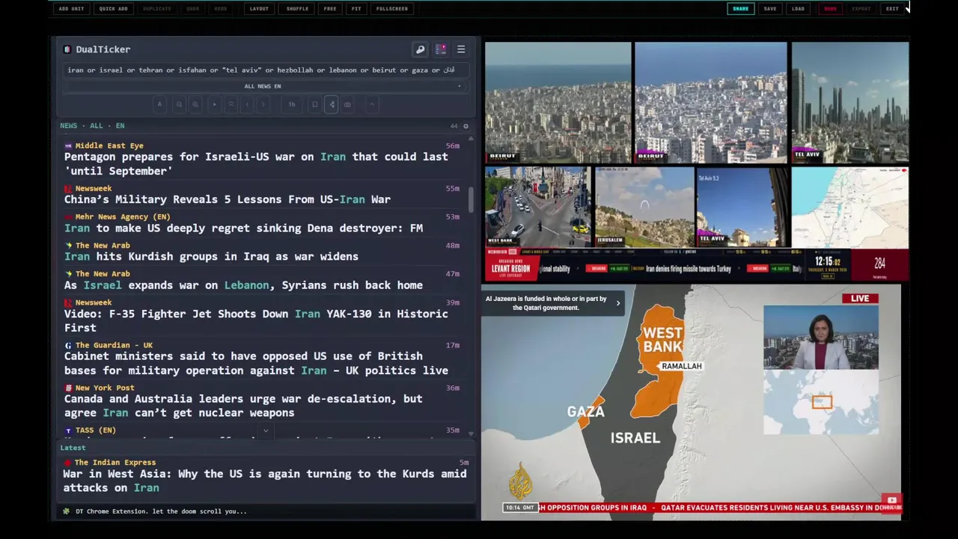Click the UNDO toolbar button
The image size is (958, 539).
(193, 9)
